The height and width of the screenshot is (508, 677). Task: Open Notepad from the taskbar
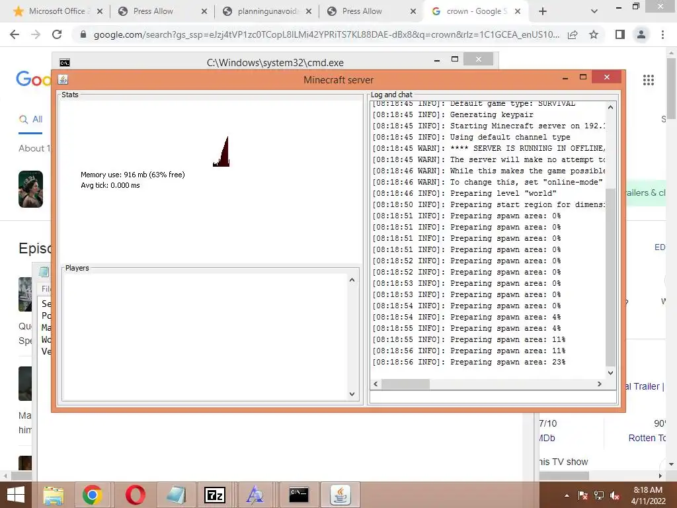click(175, 495)
